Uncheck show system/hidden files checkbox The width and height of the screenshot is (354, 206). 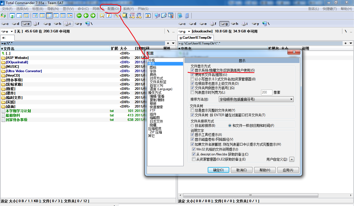(192, 71)
